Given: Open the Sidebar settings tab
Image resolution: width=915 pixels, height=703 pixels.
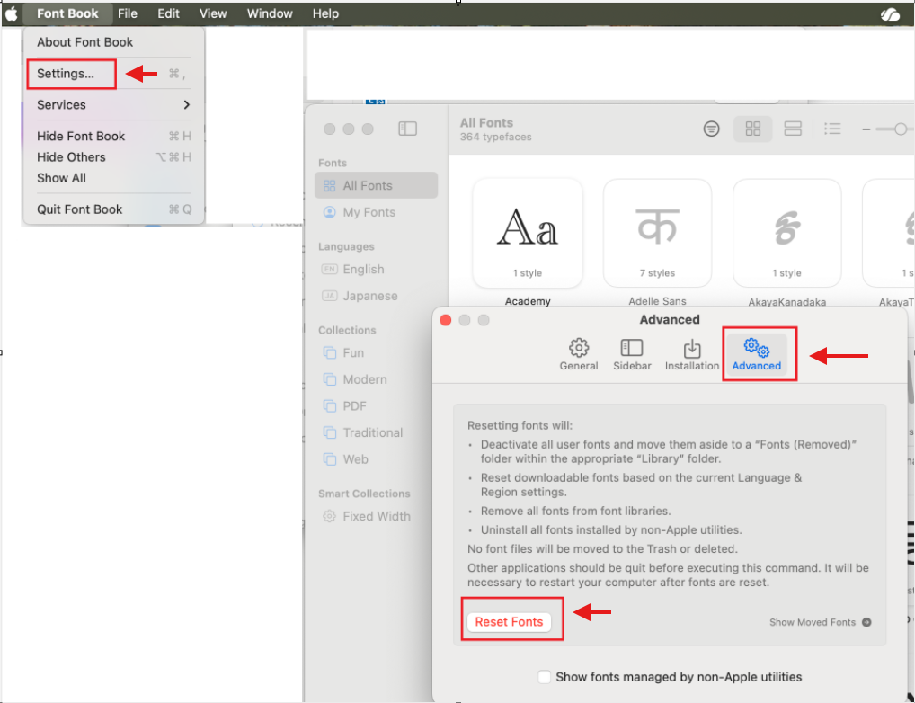Looking at the screenshot, I should pyautogui.click(x=631, y=354).
